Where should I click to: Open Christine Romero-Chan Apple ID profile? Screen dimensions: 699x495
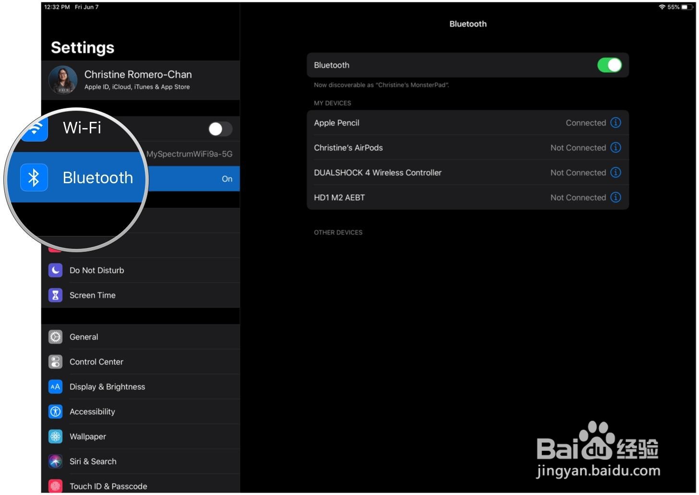point(141,80)
